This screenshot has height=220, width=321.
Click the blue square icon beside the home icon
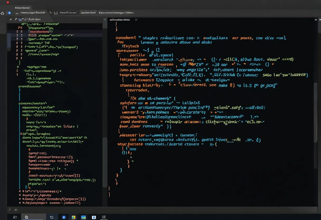9,13
